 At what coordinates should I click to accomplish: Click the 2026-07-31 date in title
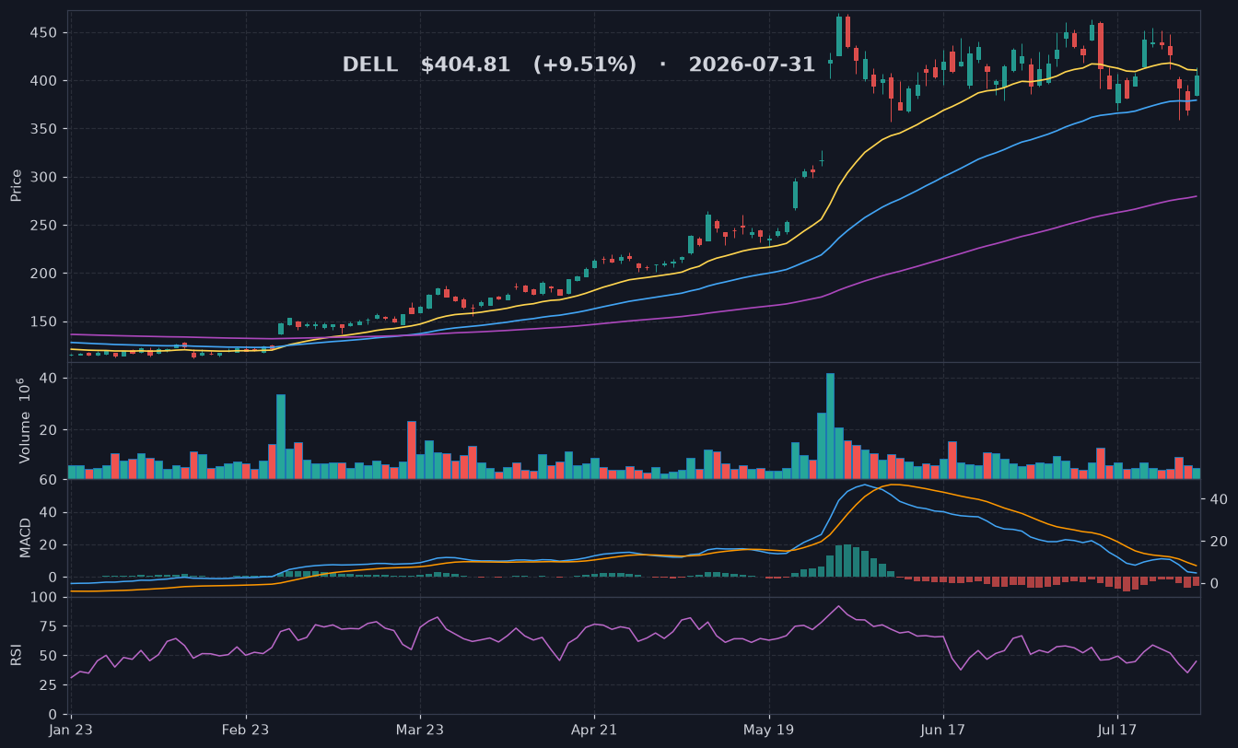(752, 64)
